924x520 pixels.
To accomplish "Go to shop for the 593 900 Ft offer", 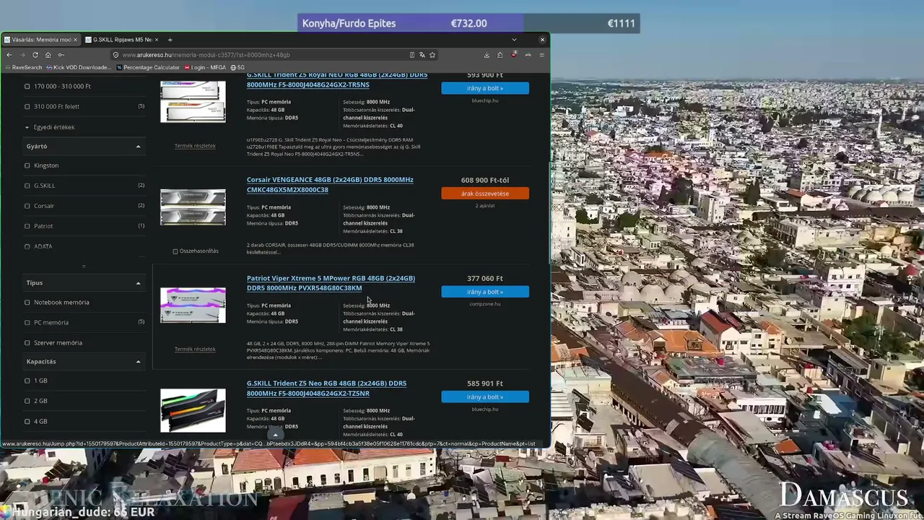I will coord(485,88).
